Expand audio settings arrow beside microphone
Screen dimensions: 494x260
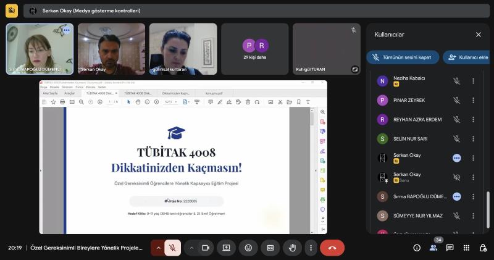pyautogui.click(x=159, y=248)
